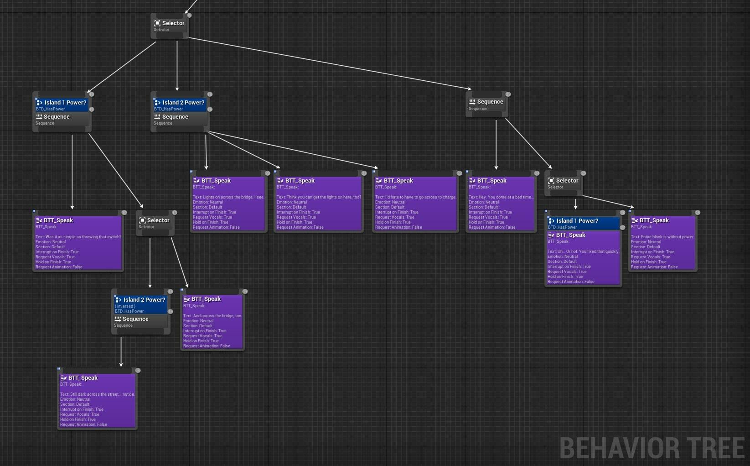The width and height of the screenshot is (750, 466).
Task: Click 'Interrupt on Finish: True' in 'And across the bridge' node
Action: click(205, 331)
